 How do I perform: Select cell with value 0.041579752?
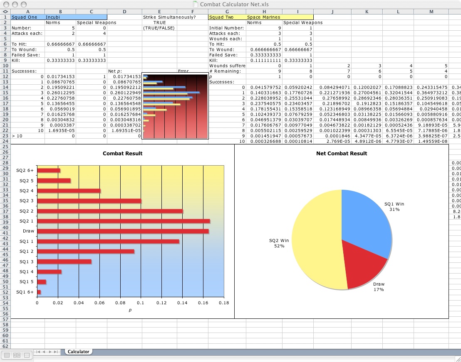coord(264,87)
